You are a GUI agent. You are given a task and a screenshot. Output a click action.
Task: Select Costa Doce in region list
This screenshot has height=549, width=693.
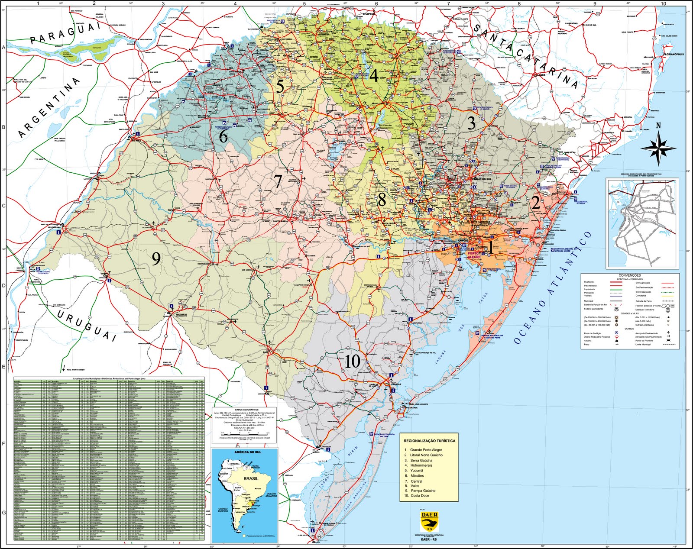pos(417,496)
